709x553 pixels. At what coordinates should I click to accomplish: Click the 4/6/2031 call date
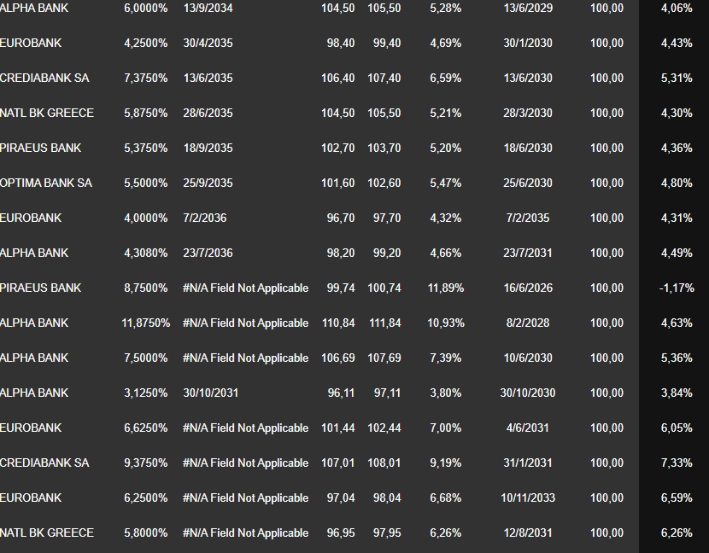[x=528, y=428]
